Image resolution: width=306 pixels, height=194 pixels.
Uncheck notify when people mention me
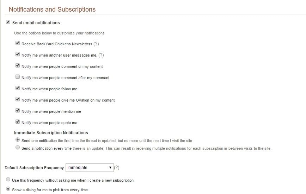click(x=18, y=111)
